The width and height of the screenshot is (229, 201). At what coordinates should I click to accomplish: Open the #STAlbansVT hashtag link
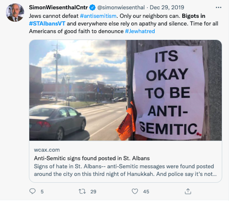point(47,23)
